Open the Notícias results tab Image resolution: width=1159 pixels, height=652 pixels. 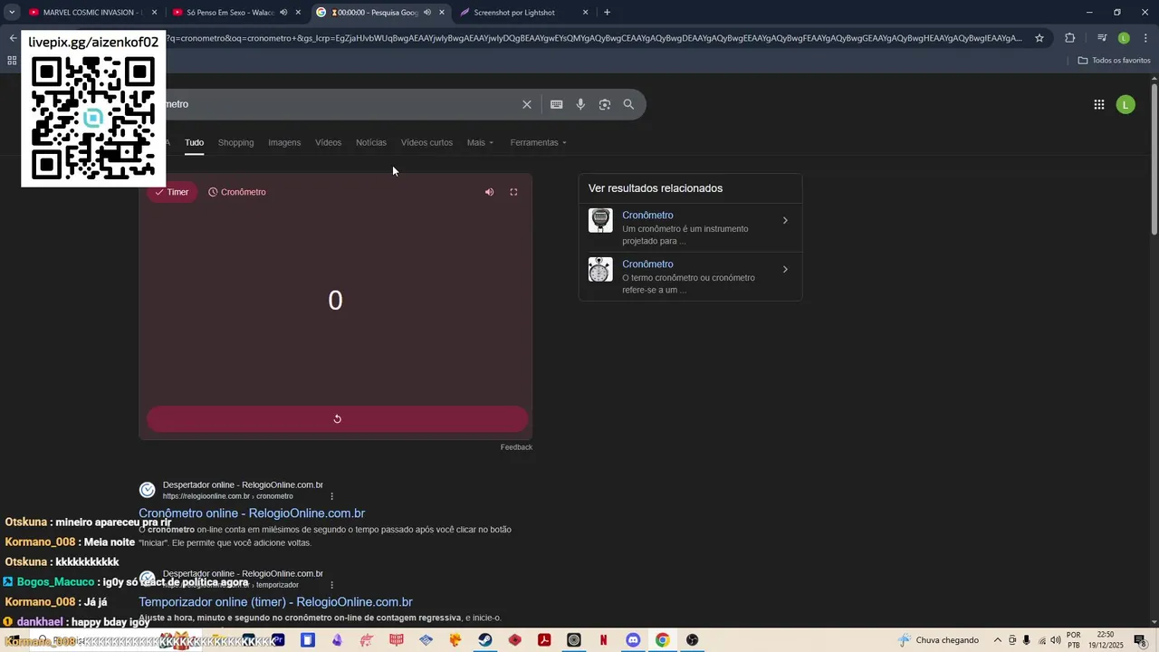(371, 143)
